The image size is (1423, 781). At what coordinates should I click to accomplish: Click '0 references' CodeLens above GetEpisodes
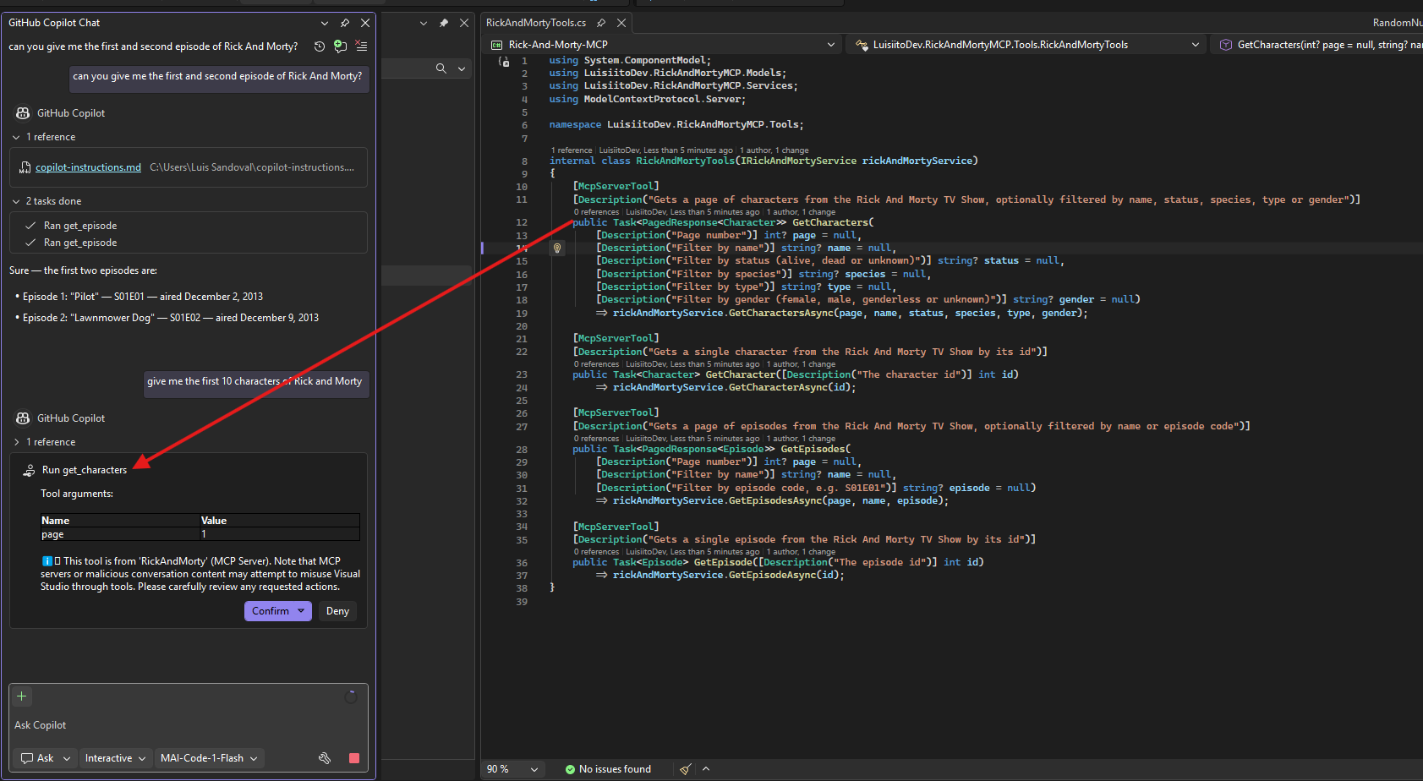[597, 439]
